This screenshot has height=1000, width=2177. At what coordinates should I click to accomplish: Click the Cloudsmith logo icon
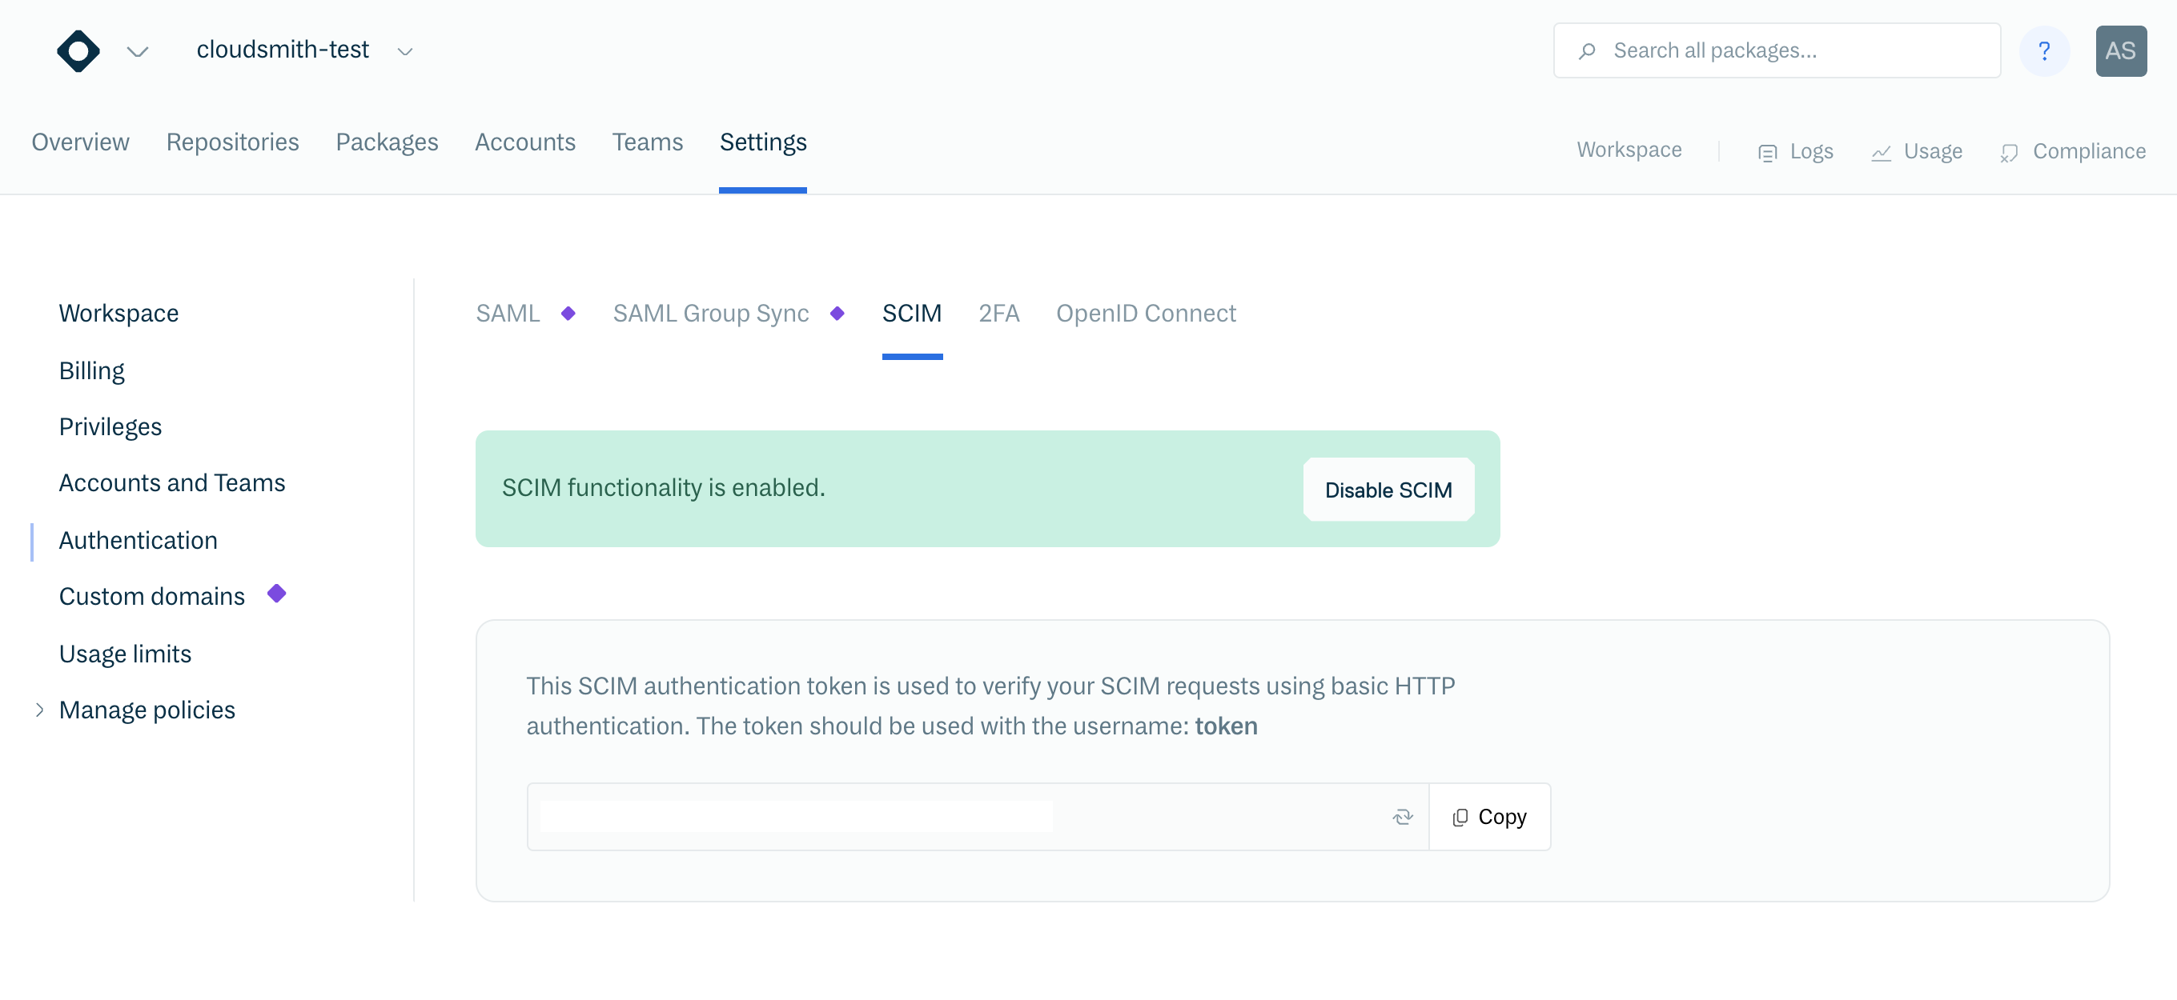coord(78,50)
